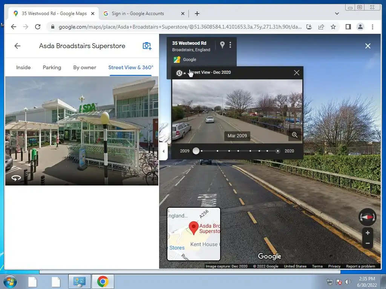Viewport: 386px width, 289px height.
Task: Click Image capture: Dec 2020 text
Action: point(227,266)
